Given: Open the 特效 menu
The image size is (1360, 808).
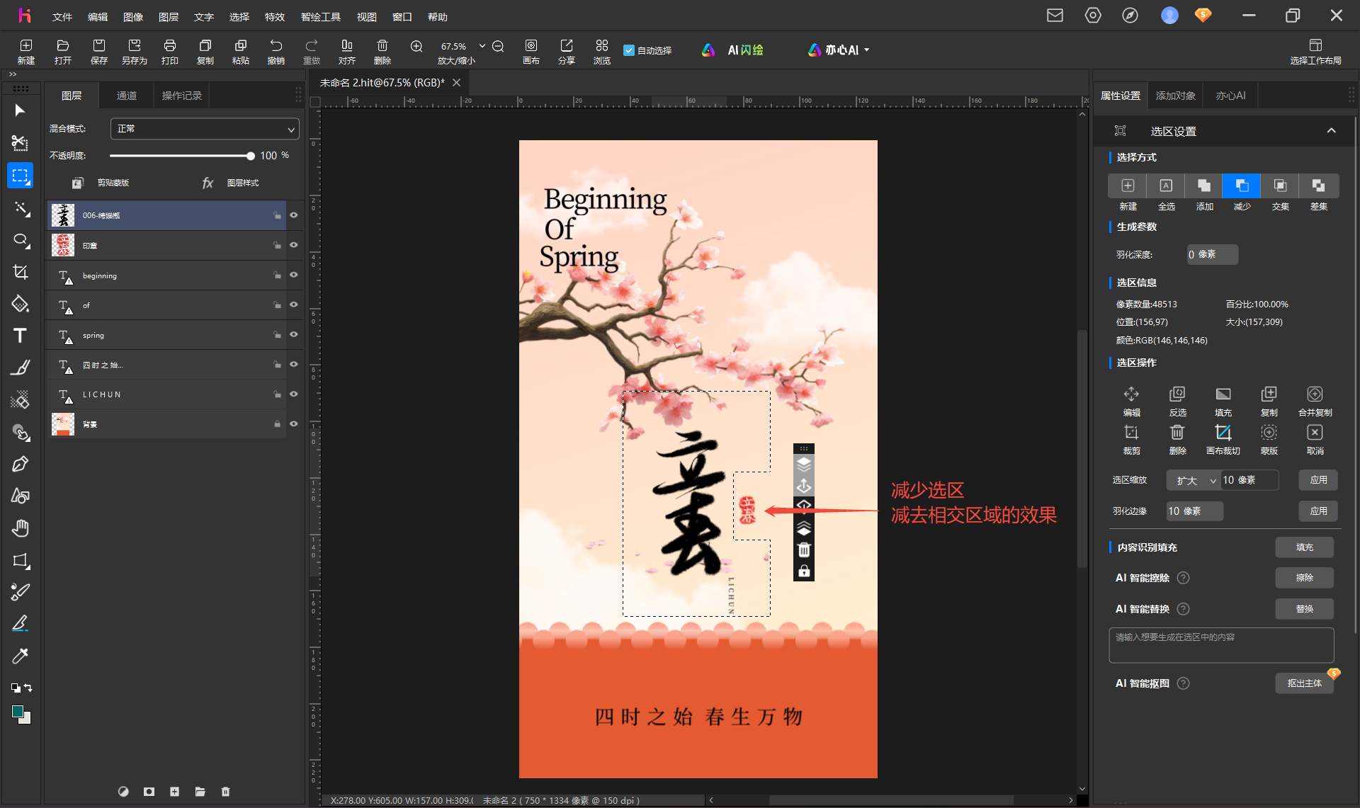Looking at the screenshot, I should coord(275,17).
